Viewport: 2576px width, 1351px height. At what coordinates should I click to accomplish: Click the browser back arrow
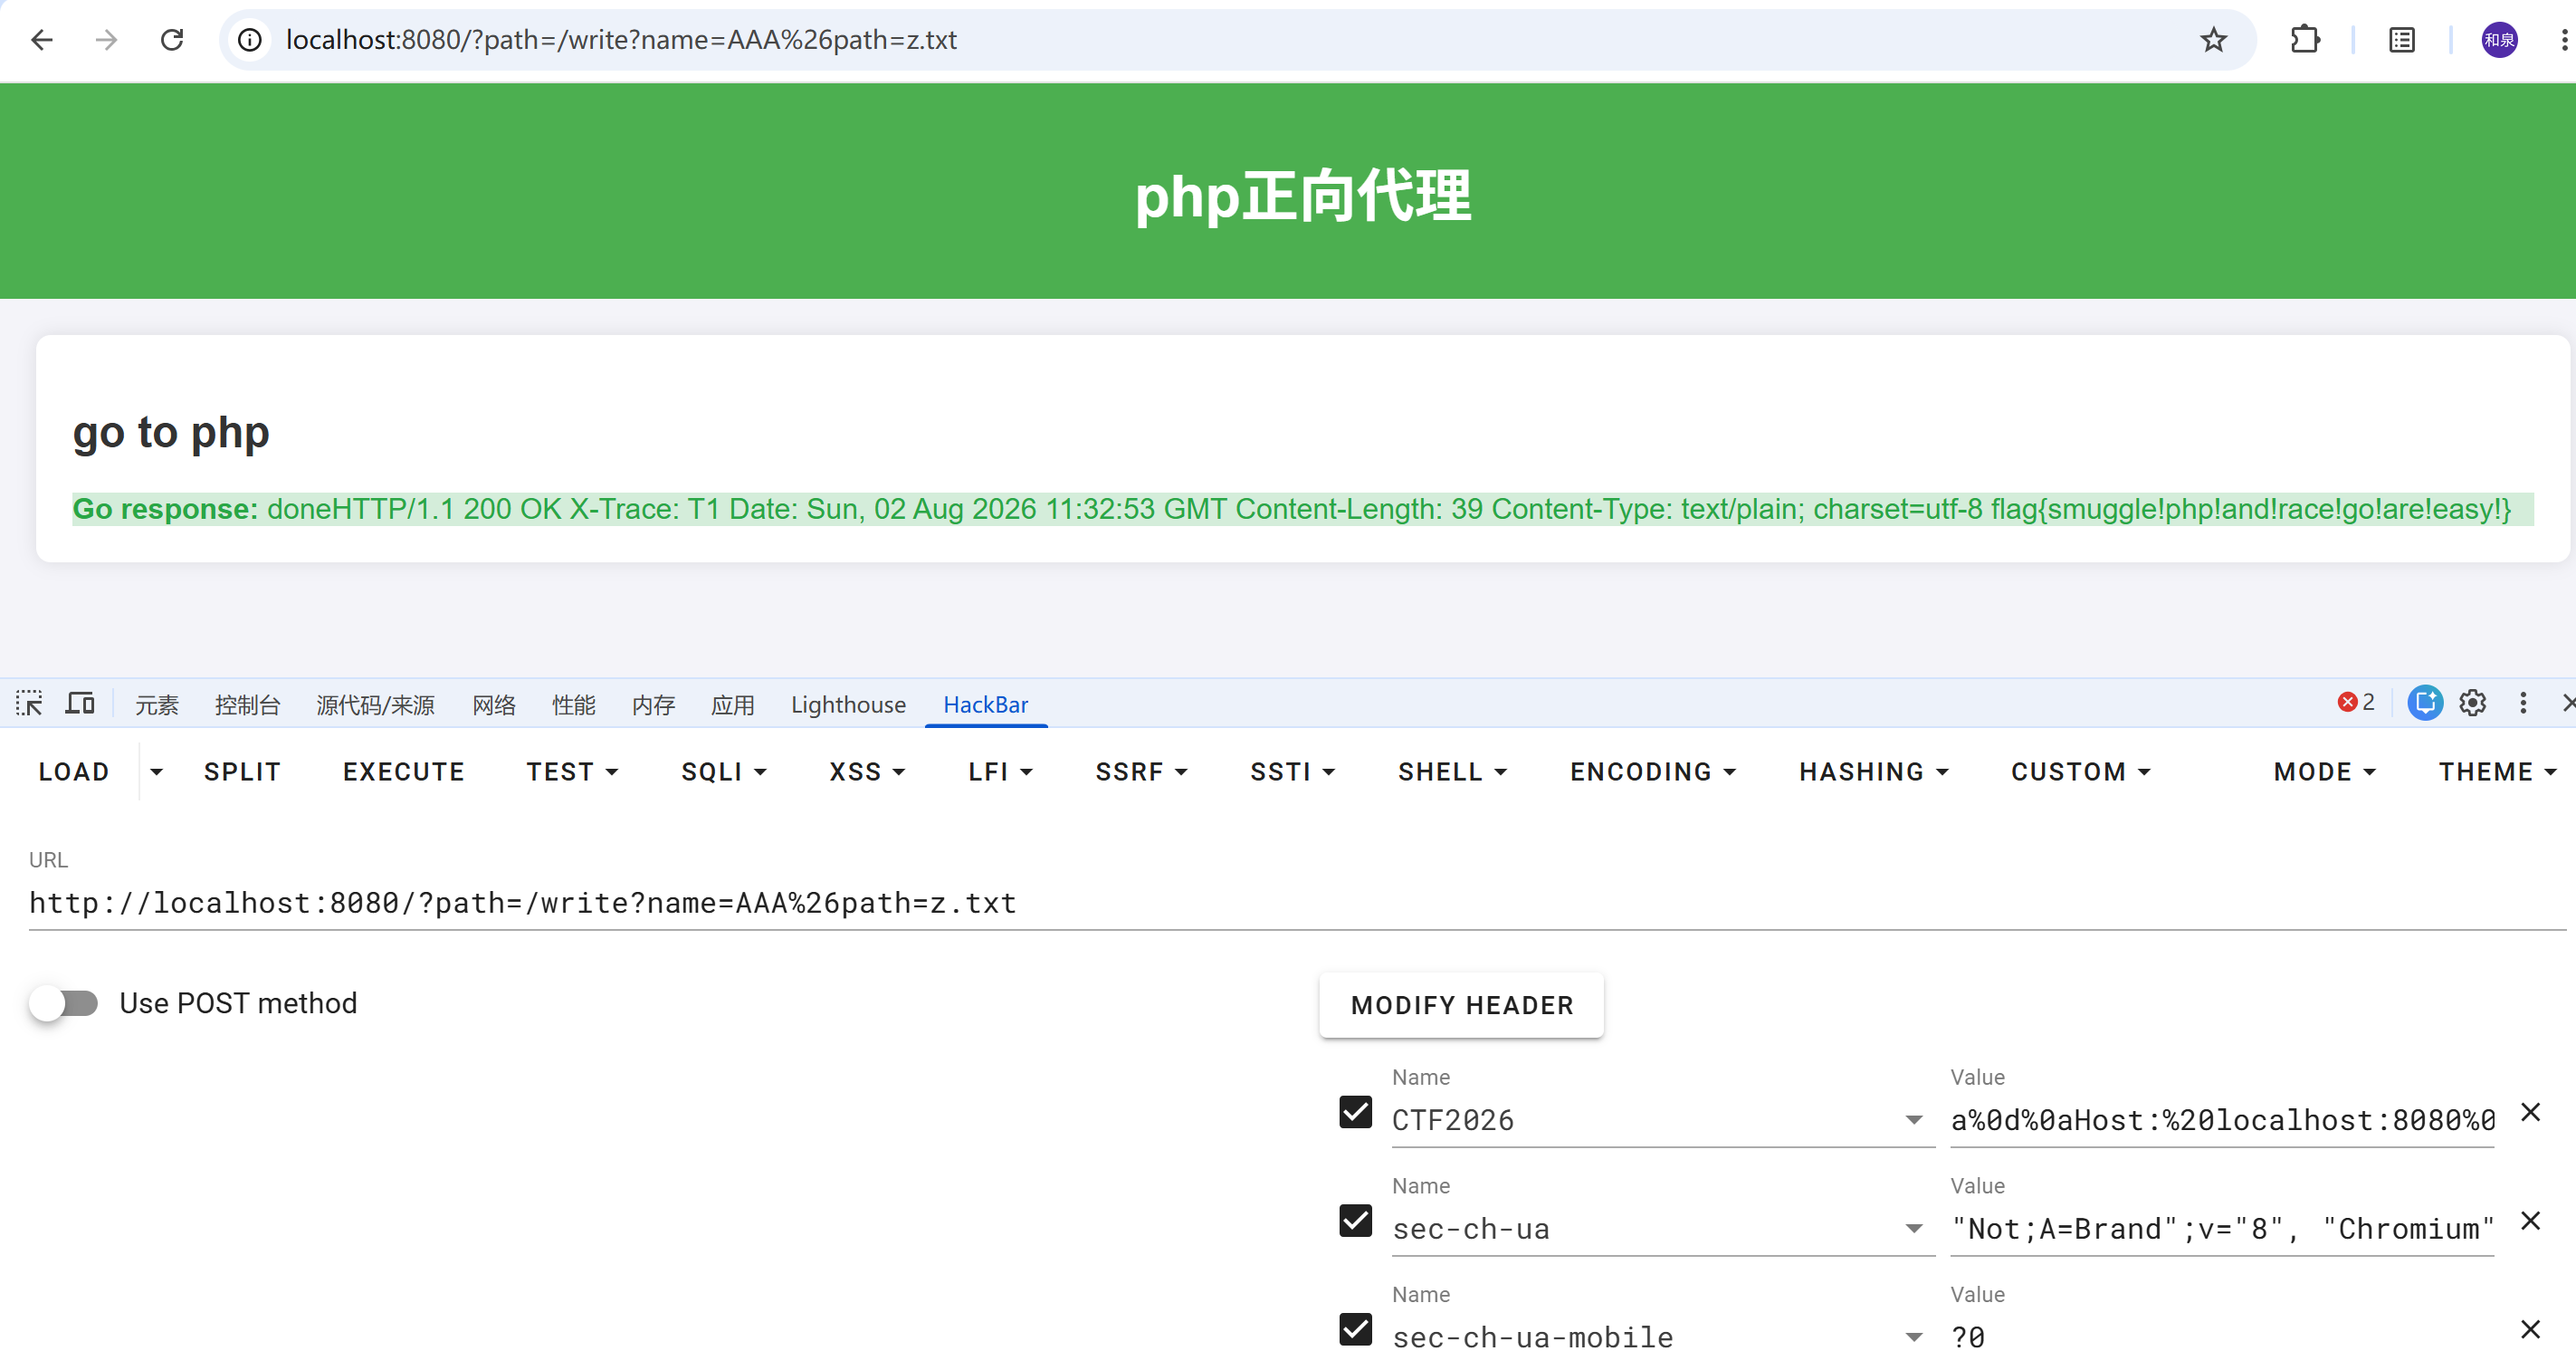click(42, 40)
